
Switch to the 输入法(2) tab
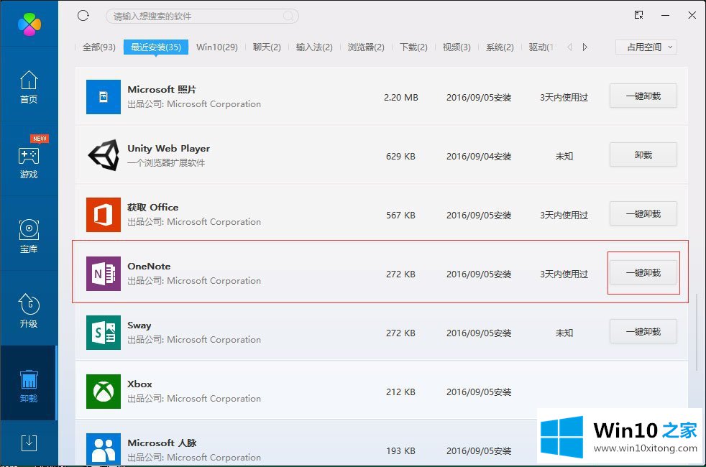tap(314, 47)
